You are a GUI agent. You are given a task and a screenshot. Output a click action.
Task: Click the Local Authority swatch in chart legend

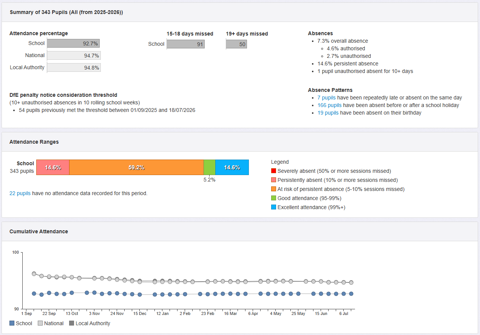71,323
